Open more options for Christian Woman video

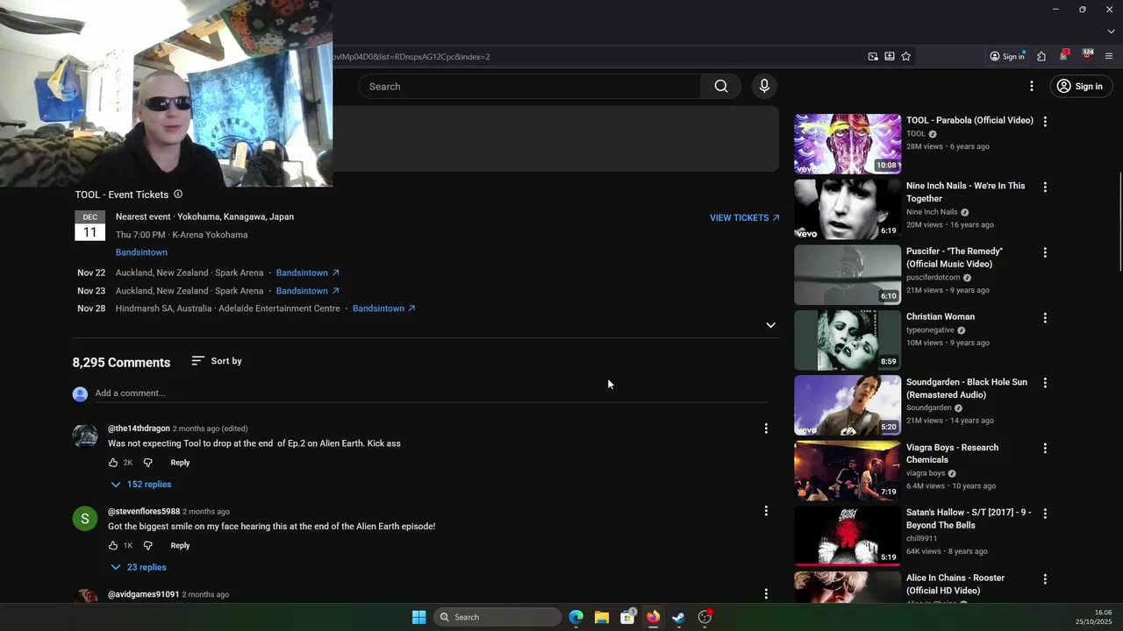click(1045, 318)
